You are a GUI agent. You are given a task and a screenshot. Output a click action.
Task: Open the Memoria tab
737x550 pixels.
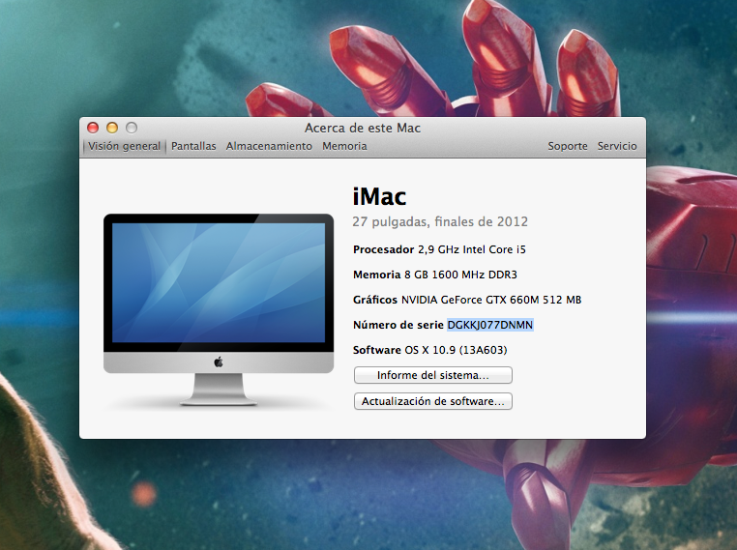click(x=344, y=146)
